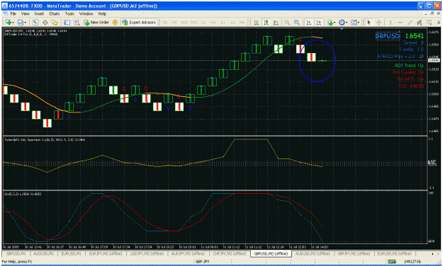Select the Fibonacci retracement tool
Image resolution: width=443 pixels, height=266 pixels.
pos(429,22)
